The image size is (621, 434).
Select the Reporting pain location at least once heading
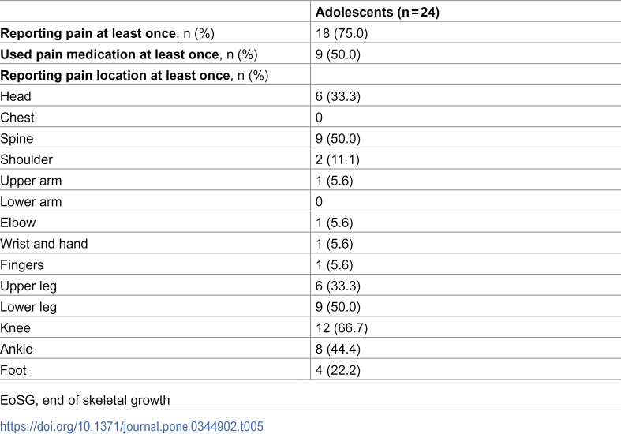[134, 75]
